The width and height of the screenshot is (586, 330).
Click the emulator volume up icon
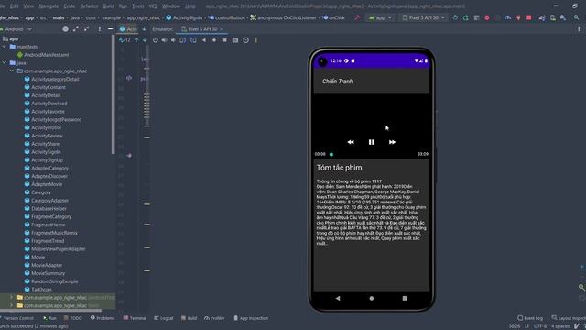[165, 40]
